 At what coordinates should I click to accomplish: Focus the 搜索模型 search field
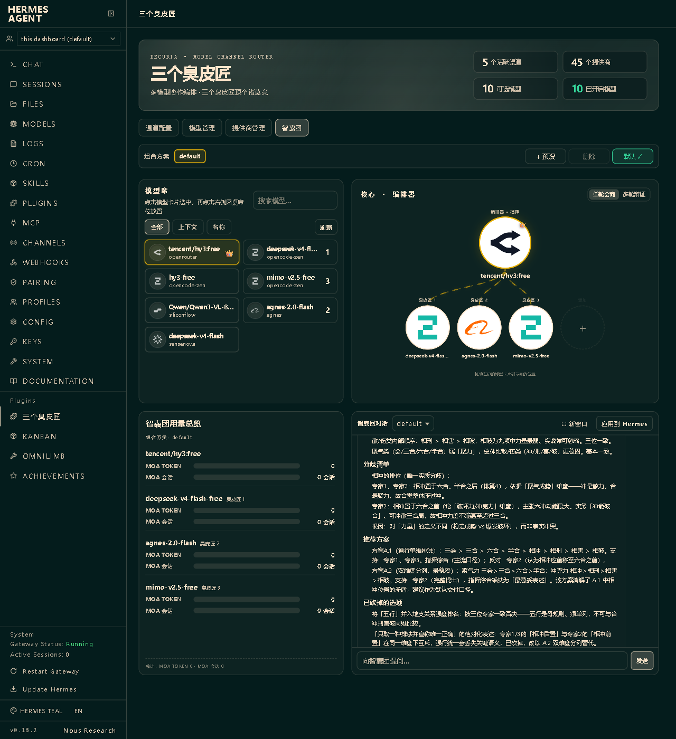pyautogui.click(x=295, y=201)
